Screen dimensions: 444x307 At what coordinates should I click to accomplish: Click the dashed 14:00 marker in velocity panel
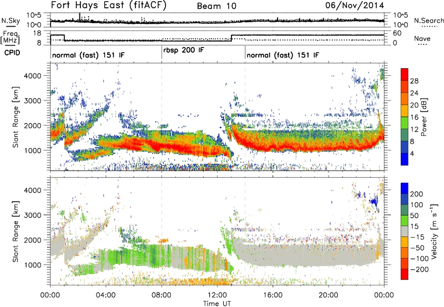[x=245, y=232]
